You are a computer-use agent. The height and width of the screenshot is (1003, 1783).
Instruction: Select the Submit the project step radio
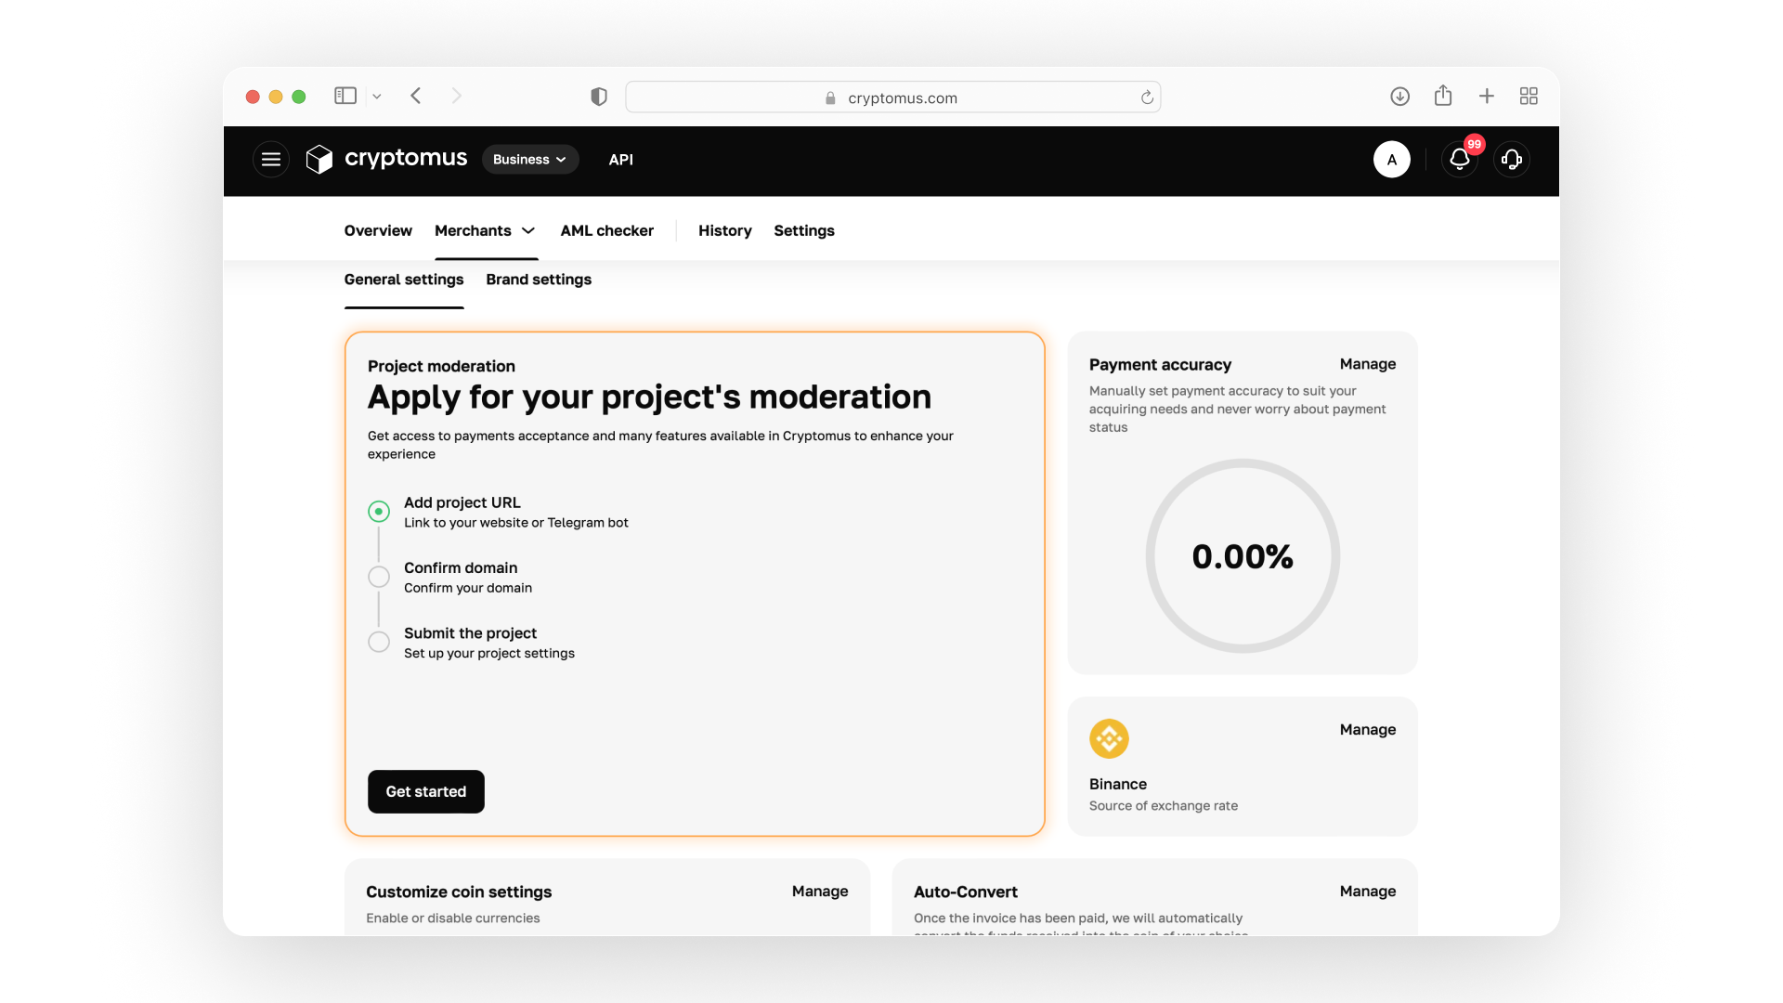tap(379, 642)
